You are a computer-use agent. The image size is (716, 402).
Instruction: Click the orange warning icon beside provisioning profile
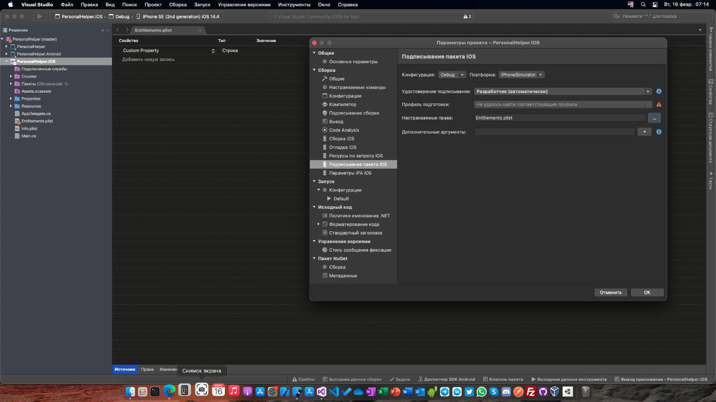(659, 104)
